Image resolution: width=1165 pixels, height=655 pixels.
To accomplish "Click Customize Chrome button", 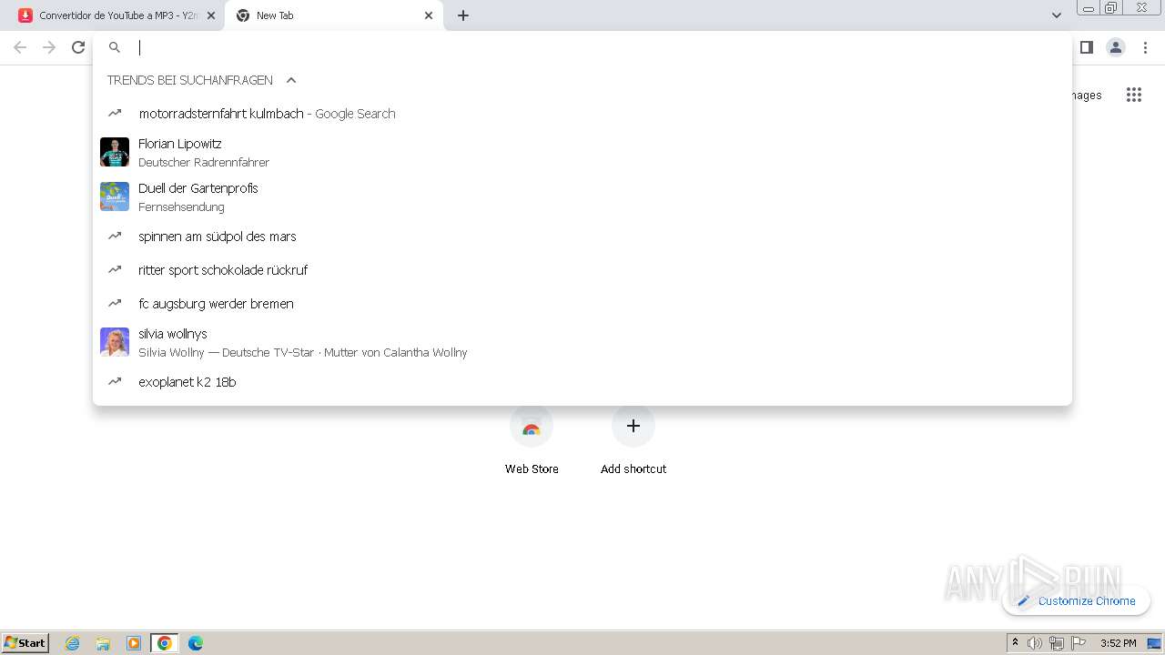I will [x=1077, y=600].
